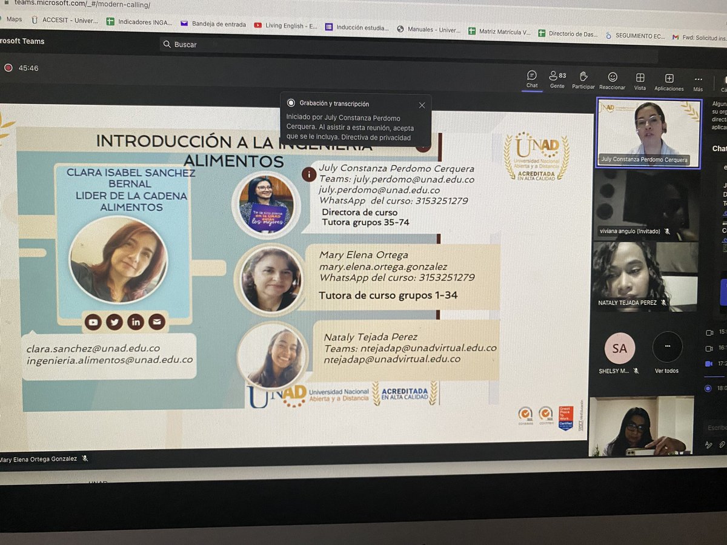The image size is (727, 545).
Task: Click Ver todos to see all participants
Action: [x=667, y=352]
